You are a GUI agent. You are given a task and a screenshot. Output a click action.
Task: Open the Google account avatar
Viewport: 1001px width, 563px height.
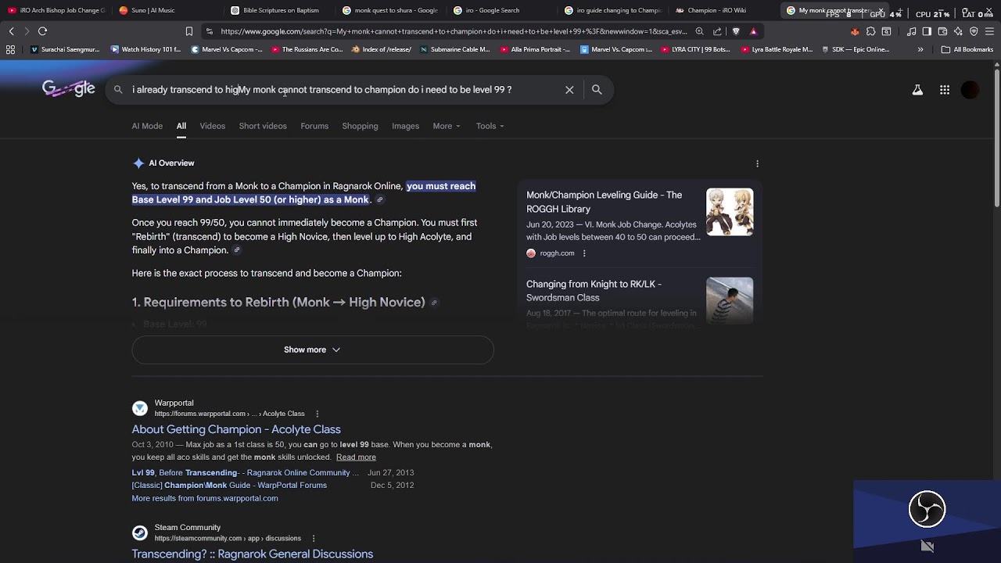[970, 90]
